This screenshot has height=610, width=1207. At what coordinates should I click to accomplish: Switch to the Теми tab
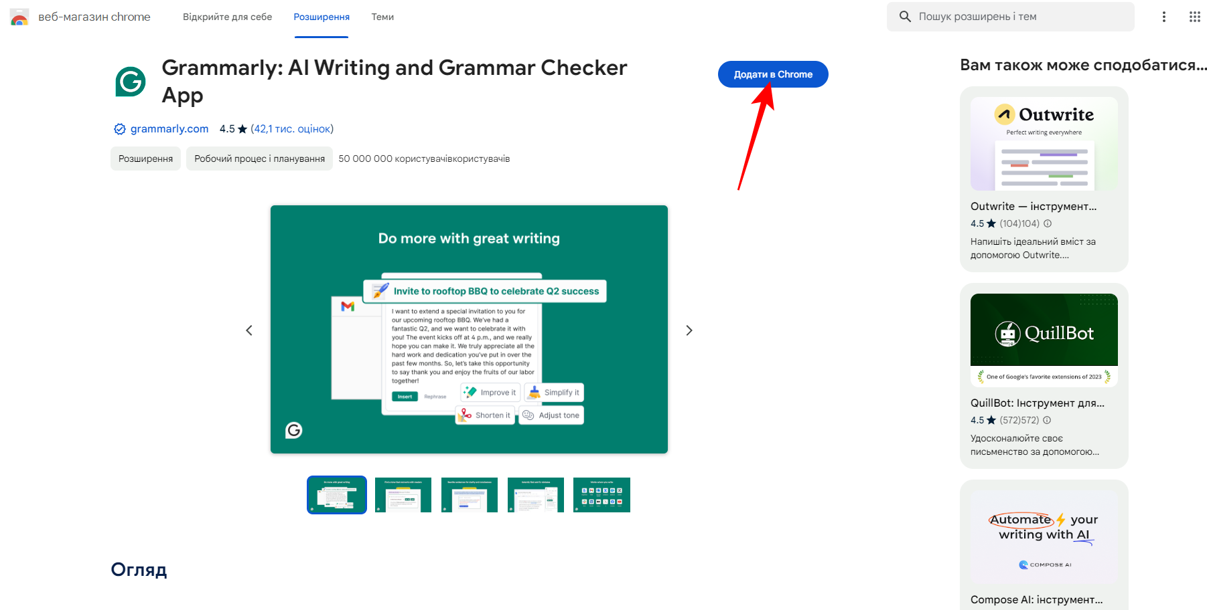pos(382,17)
